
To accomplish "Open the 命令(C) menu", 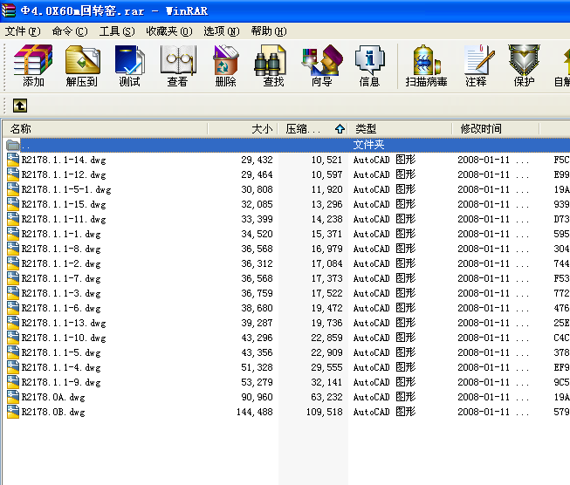I will click(x=70, y=31).
